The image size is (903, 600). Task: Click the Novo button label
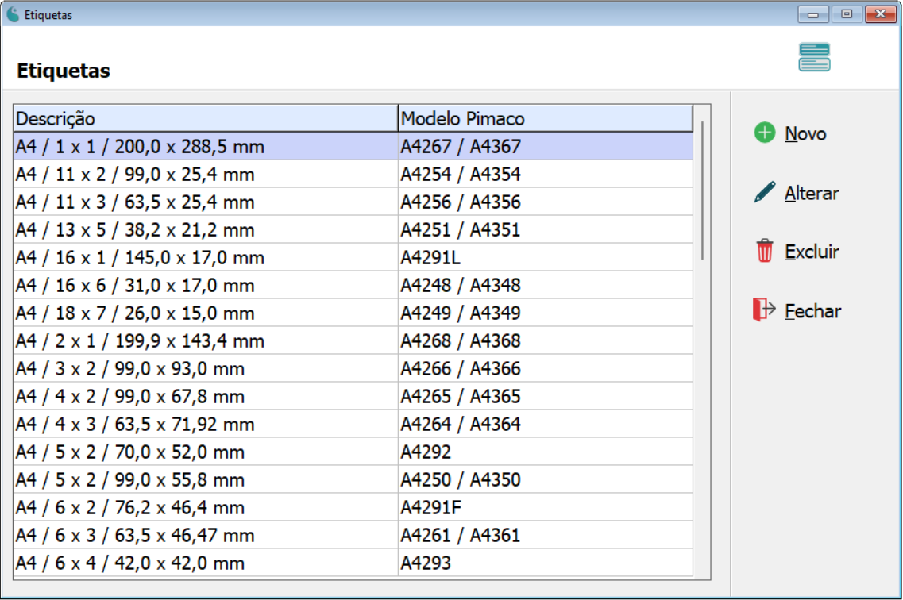click(805, 133)
